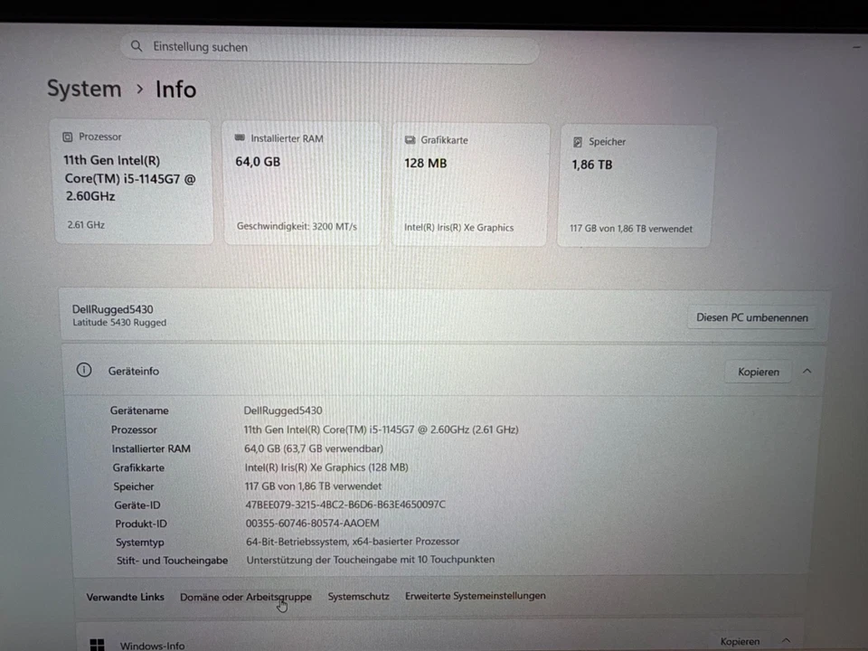Open the Systemschutz link
This screenshot has width=868, height=651.
tap(358, 596)
